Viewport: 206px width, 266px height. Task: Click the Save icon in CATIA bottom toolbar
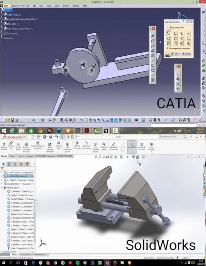[12, 120]
